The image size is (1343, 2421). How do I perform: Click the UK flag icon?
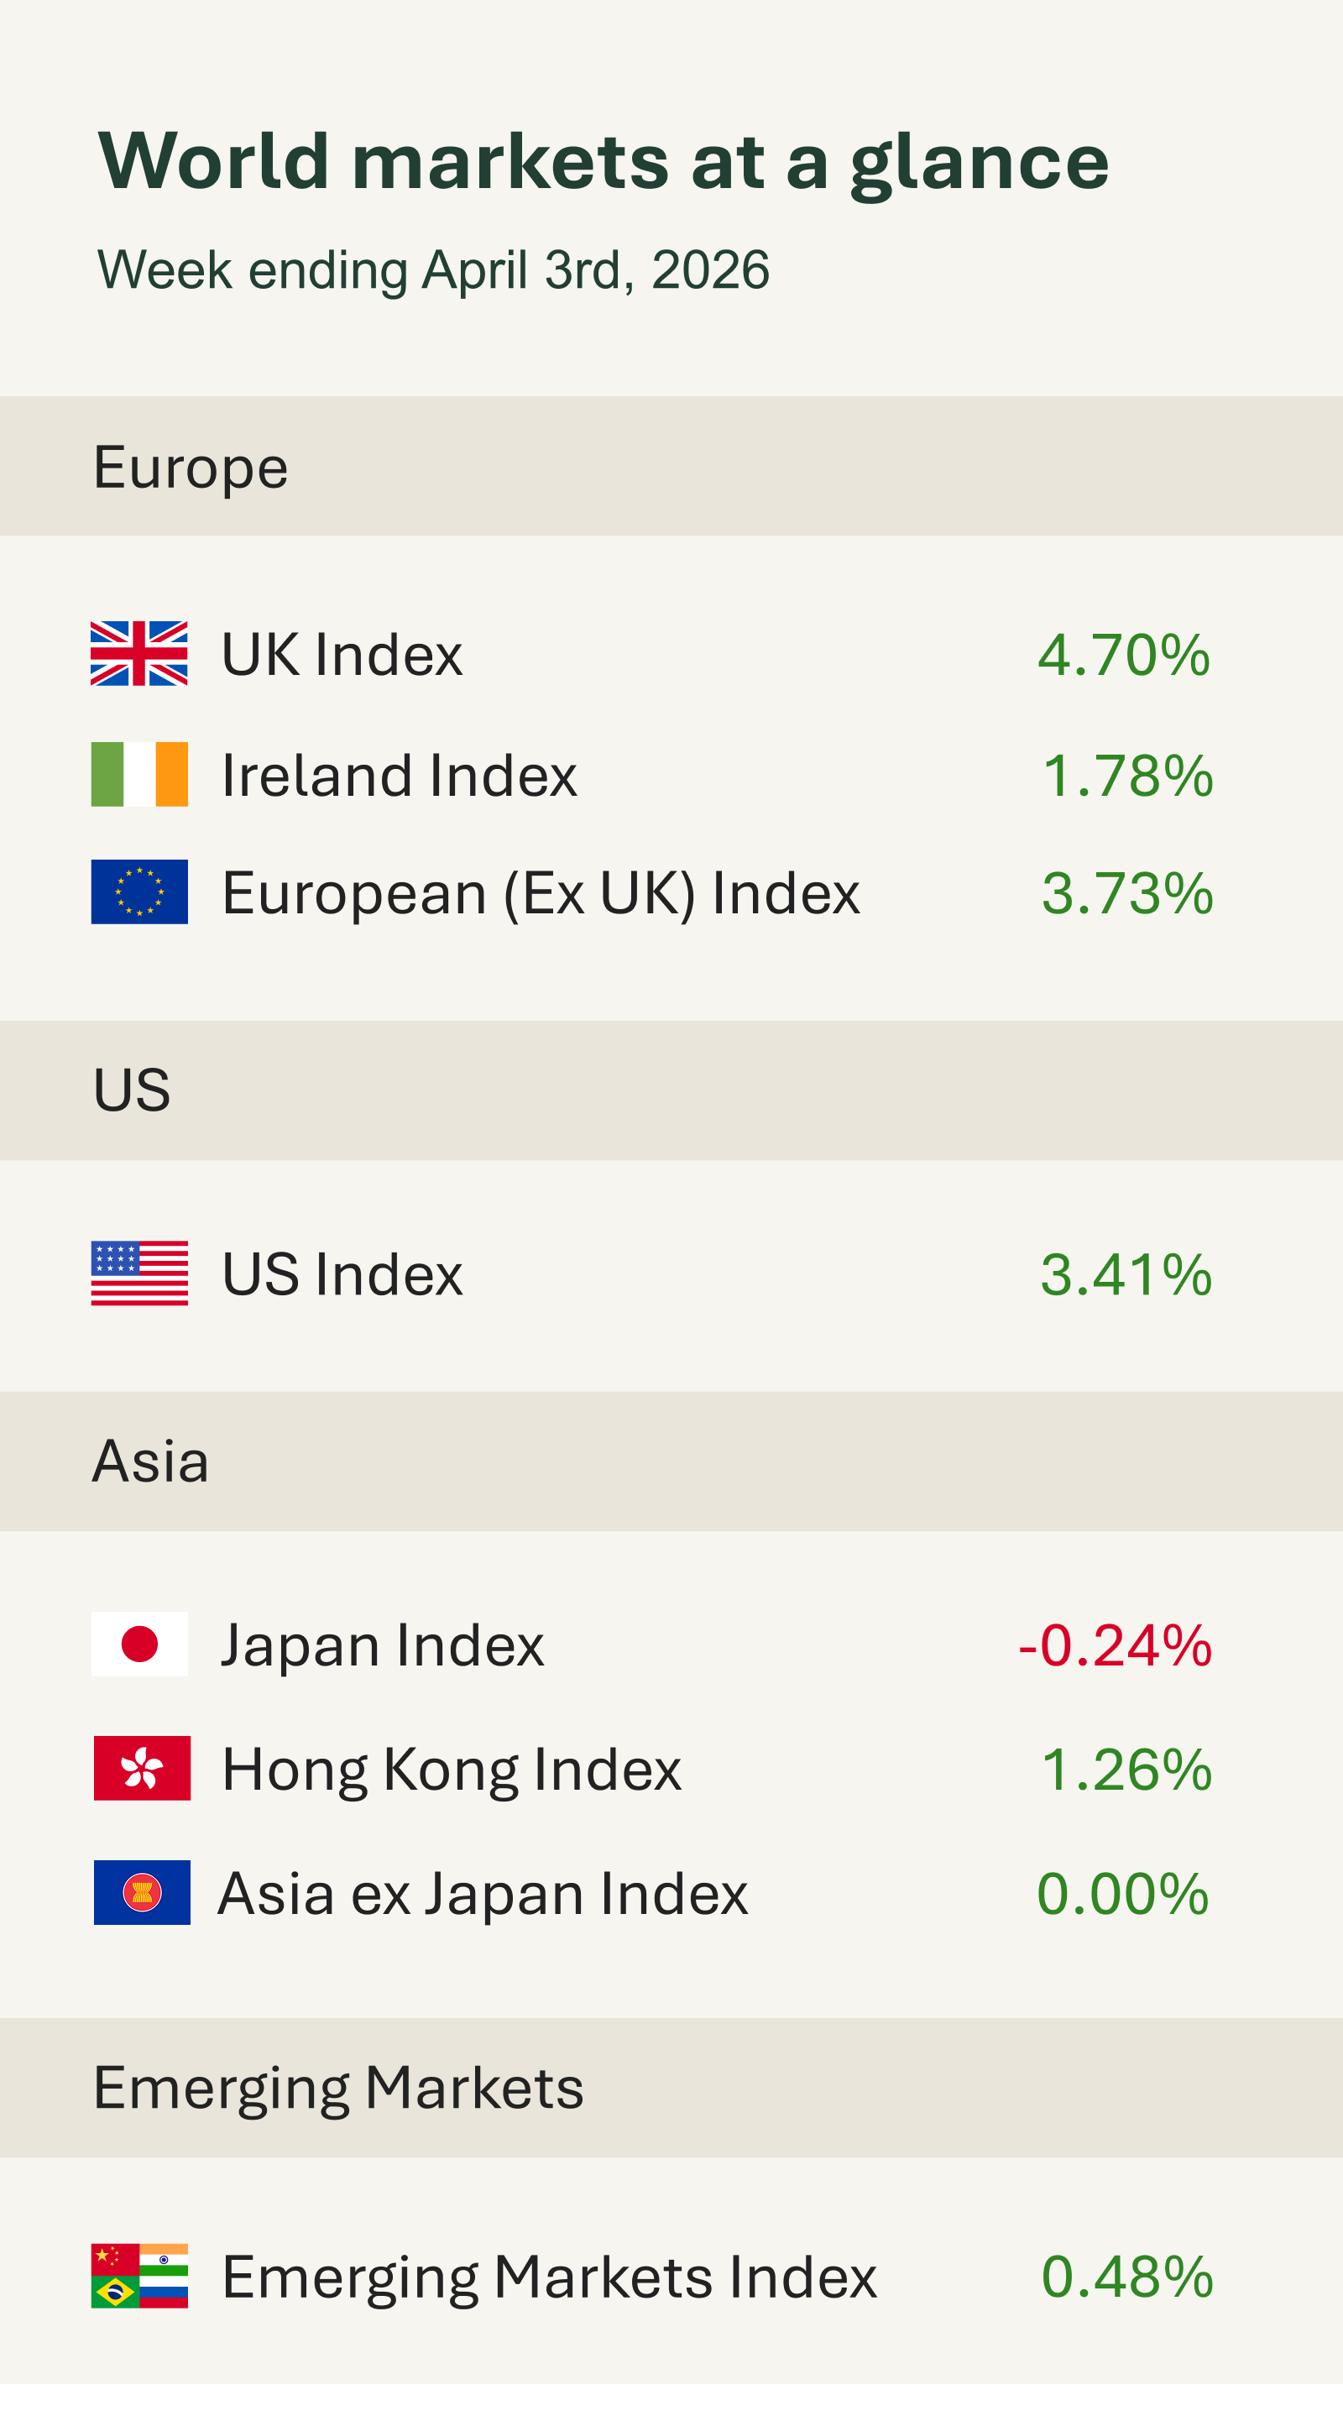139,653
